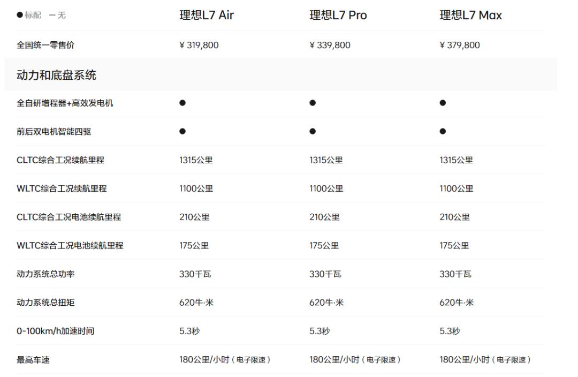
Task: Click the 全自研增程器+高效发电机 row label
Action: click(65, 103)
